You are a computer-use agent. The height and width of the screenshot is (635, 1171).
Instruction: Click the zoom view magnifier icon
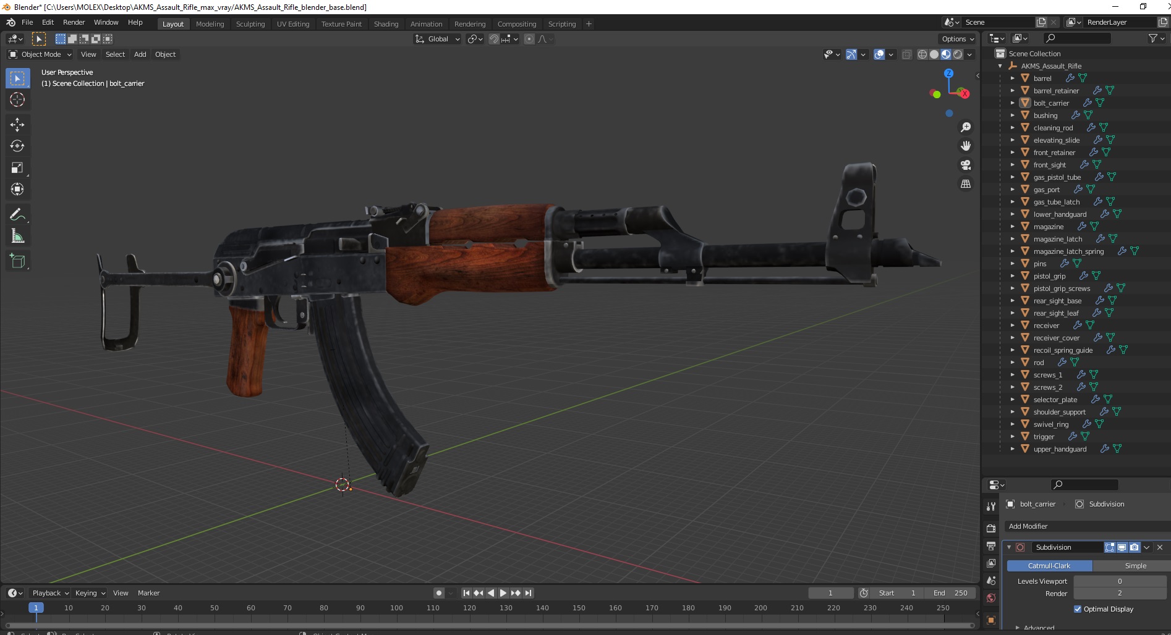pyautogui.click(x=965, y=127)
